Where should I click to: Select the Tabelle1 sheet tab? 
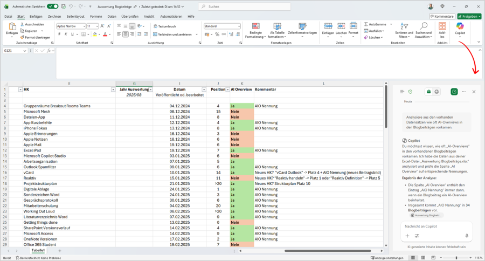tap(38, 250)
